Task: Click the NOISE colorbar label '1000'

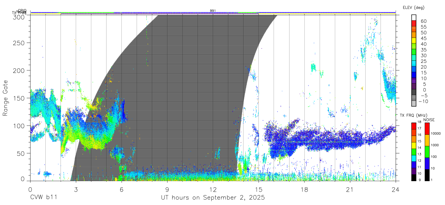Action: pos(435,145)
